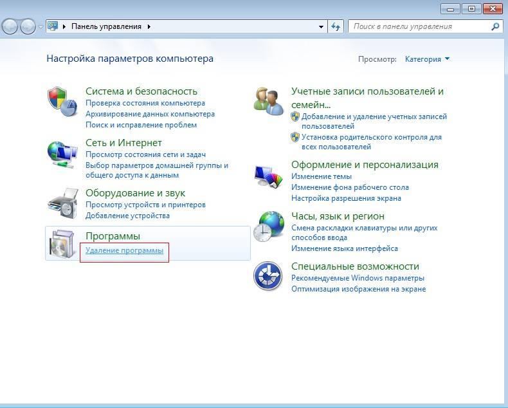508x408 pixels.
Task: Click Просмотр устройств и принтеров
Action: coord(145,205)
